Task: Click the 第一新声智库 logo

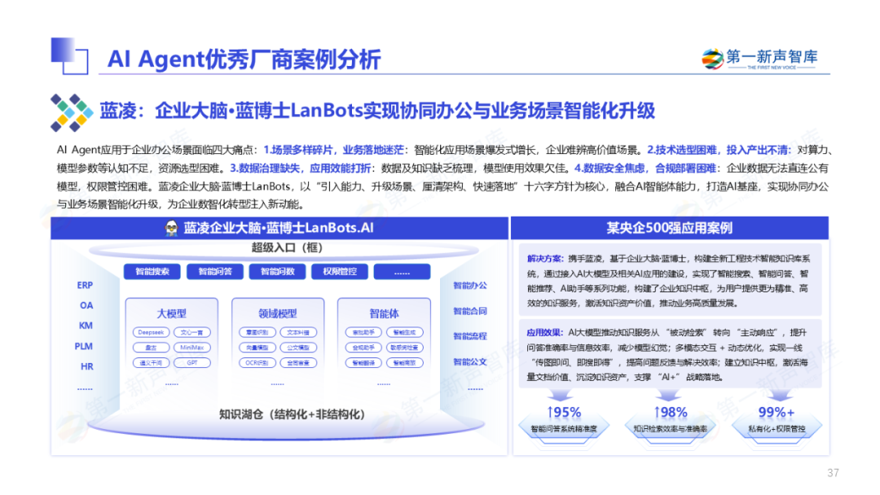Action: click(x=759, y=60)
